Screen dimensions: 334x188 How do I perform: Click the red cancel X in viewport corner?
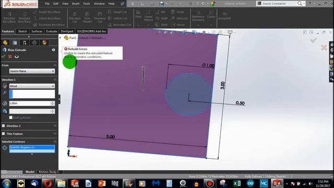[x=324, y=48]
